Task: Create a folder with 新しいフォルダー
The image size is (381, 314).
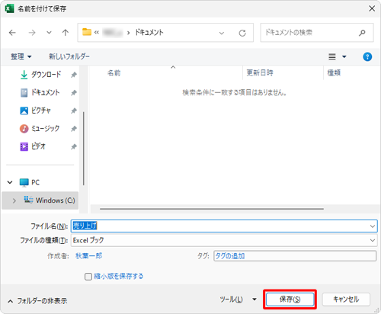Action: [x=69, y=56]
